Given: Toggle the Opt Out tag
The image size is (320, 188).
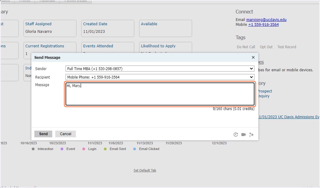Looking at the screenshot, I should [x=266, y=47].
